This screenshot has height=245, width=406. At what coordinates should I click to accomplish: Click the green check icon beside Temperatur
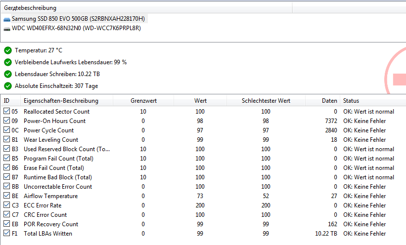(x=8, y=50)
